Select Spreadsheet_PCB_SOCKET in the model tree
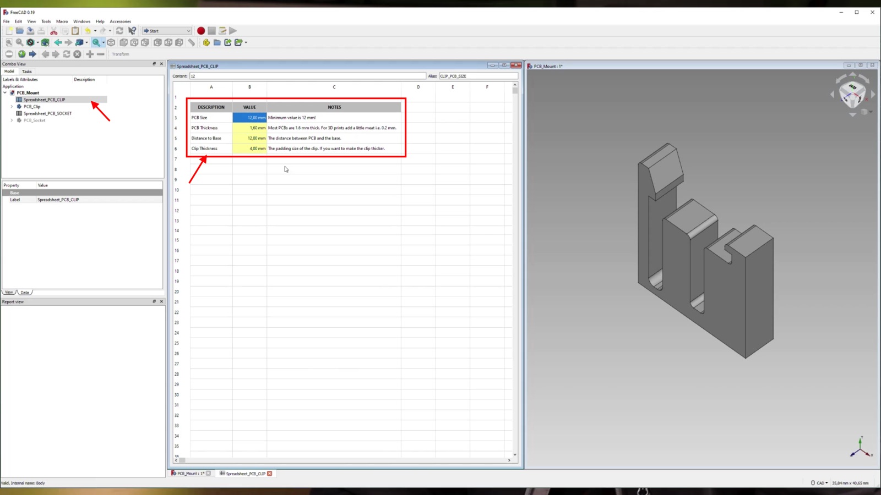The image size is (881, 495). (x=47, y=113)
